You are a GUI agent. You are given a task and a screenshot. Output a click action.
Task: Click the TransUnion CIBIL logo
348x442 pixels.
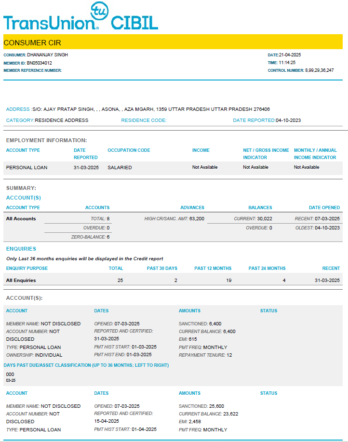[x=80, y=16]
